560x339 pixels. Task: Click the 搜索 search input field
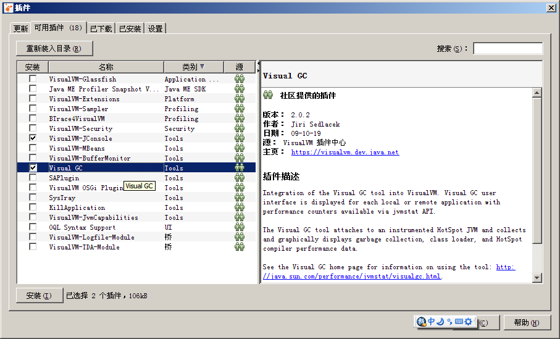pos(508,49)
